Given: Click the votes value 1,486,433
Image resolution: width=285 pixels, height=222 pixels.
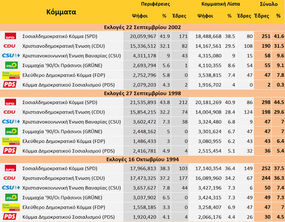Looking at the screenshot, I should point(144,141).
